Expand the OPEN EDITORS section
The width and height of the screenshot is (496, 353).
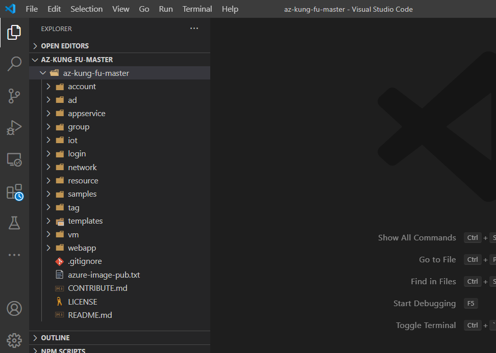(65, 46)
